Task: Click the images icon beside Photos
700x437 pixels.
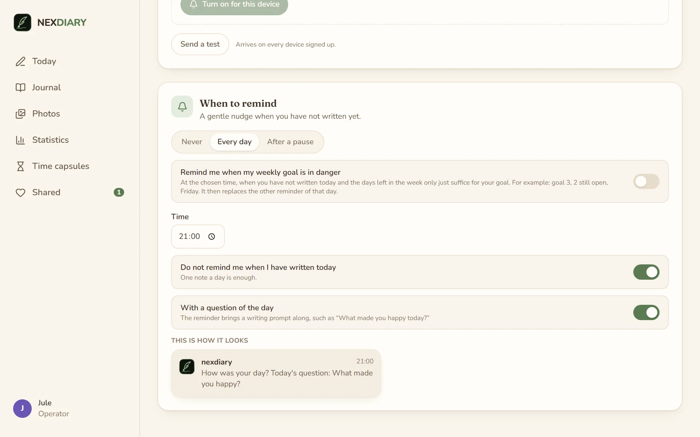Action: 20,114
